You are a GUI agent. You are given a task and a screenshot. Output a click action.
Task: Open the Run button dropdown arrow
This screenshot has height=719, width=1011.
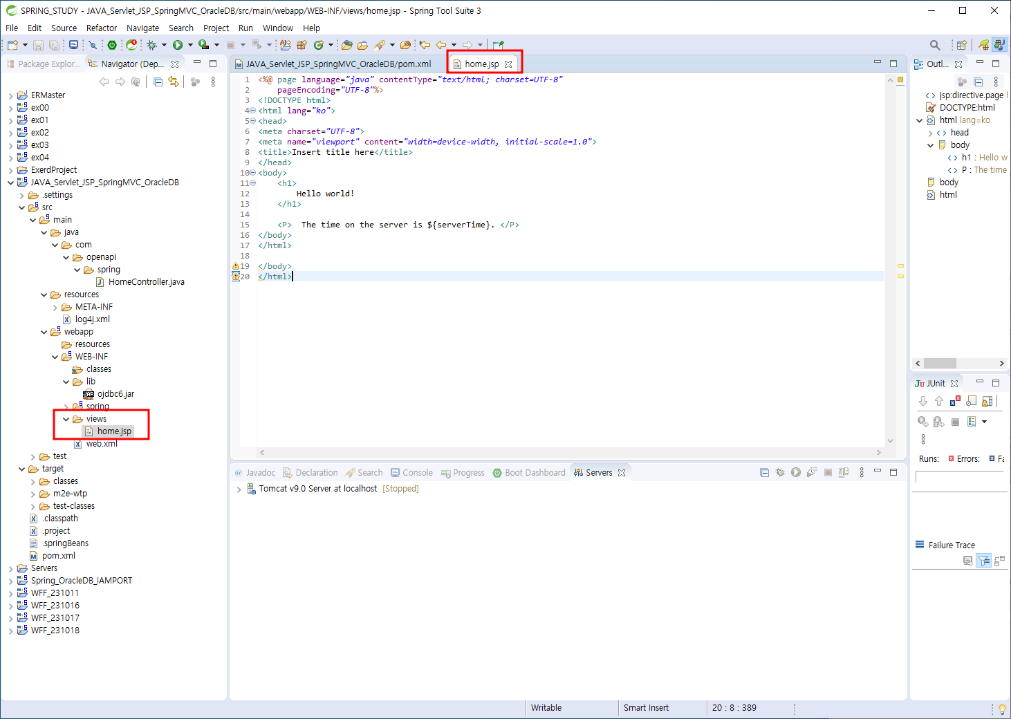[190, 45]
